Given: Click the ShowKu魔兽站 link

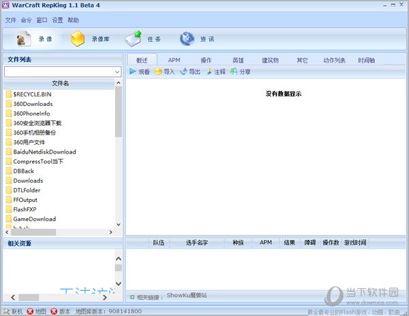Looking at the screenshot, I should (x=187, y=295).
